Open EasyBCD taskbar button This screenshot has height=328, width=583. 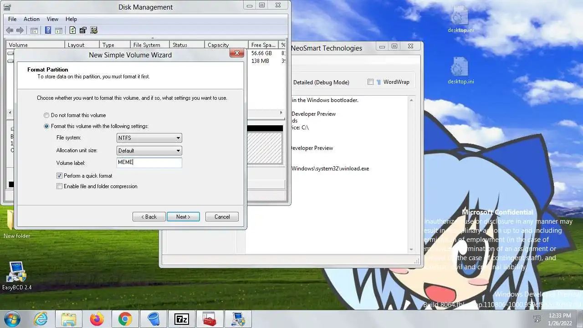(x=238, y=319)
